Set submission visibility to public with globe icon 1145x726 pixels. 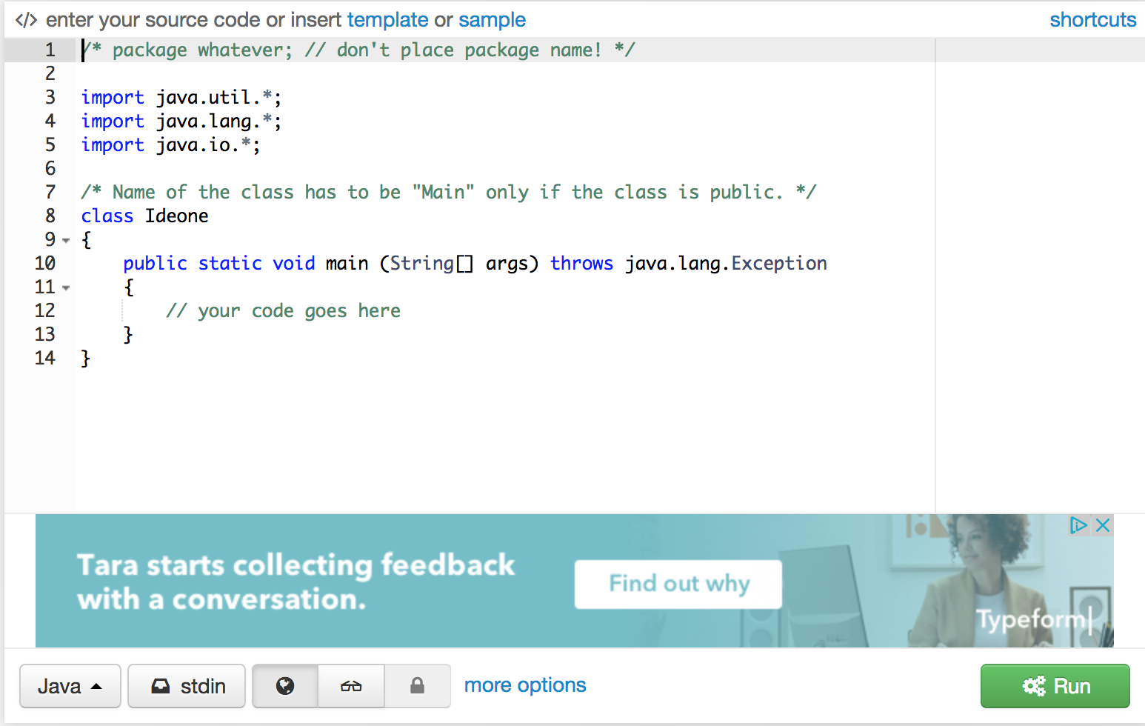pyautogui.click(x=284, y=686)
